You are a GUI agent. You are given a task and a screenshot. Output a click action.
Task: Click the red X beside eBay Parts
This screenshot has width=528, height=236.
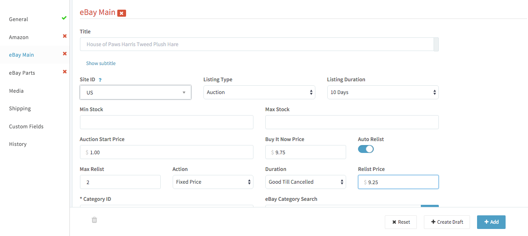coord(65,72)
